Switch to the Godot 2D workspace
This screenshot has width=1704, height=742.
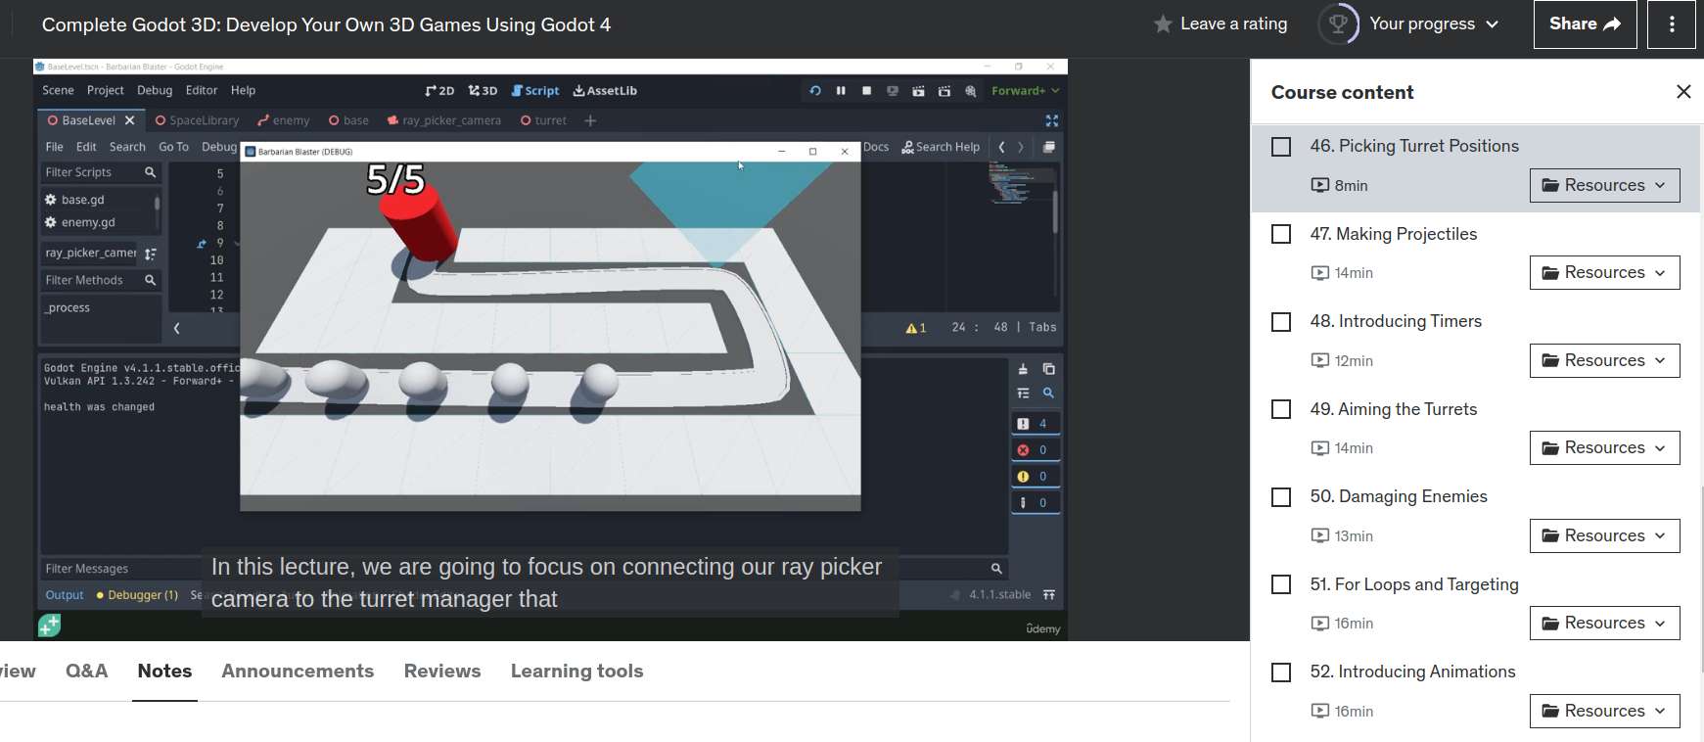[439, 91]
